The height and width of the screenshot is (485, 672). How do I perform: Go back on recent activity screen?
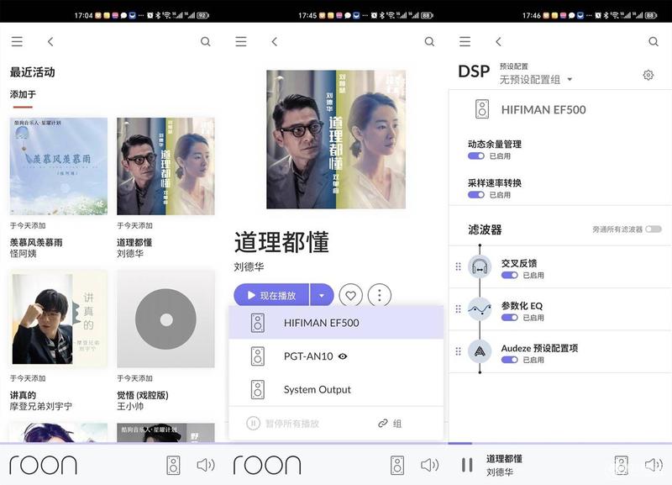click(50, 41)
